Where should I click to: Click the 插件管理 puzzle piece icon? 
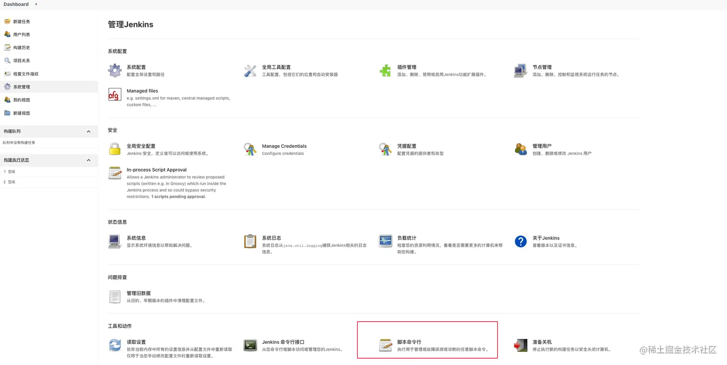tap(385, 71)
